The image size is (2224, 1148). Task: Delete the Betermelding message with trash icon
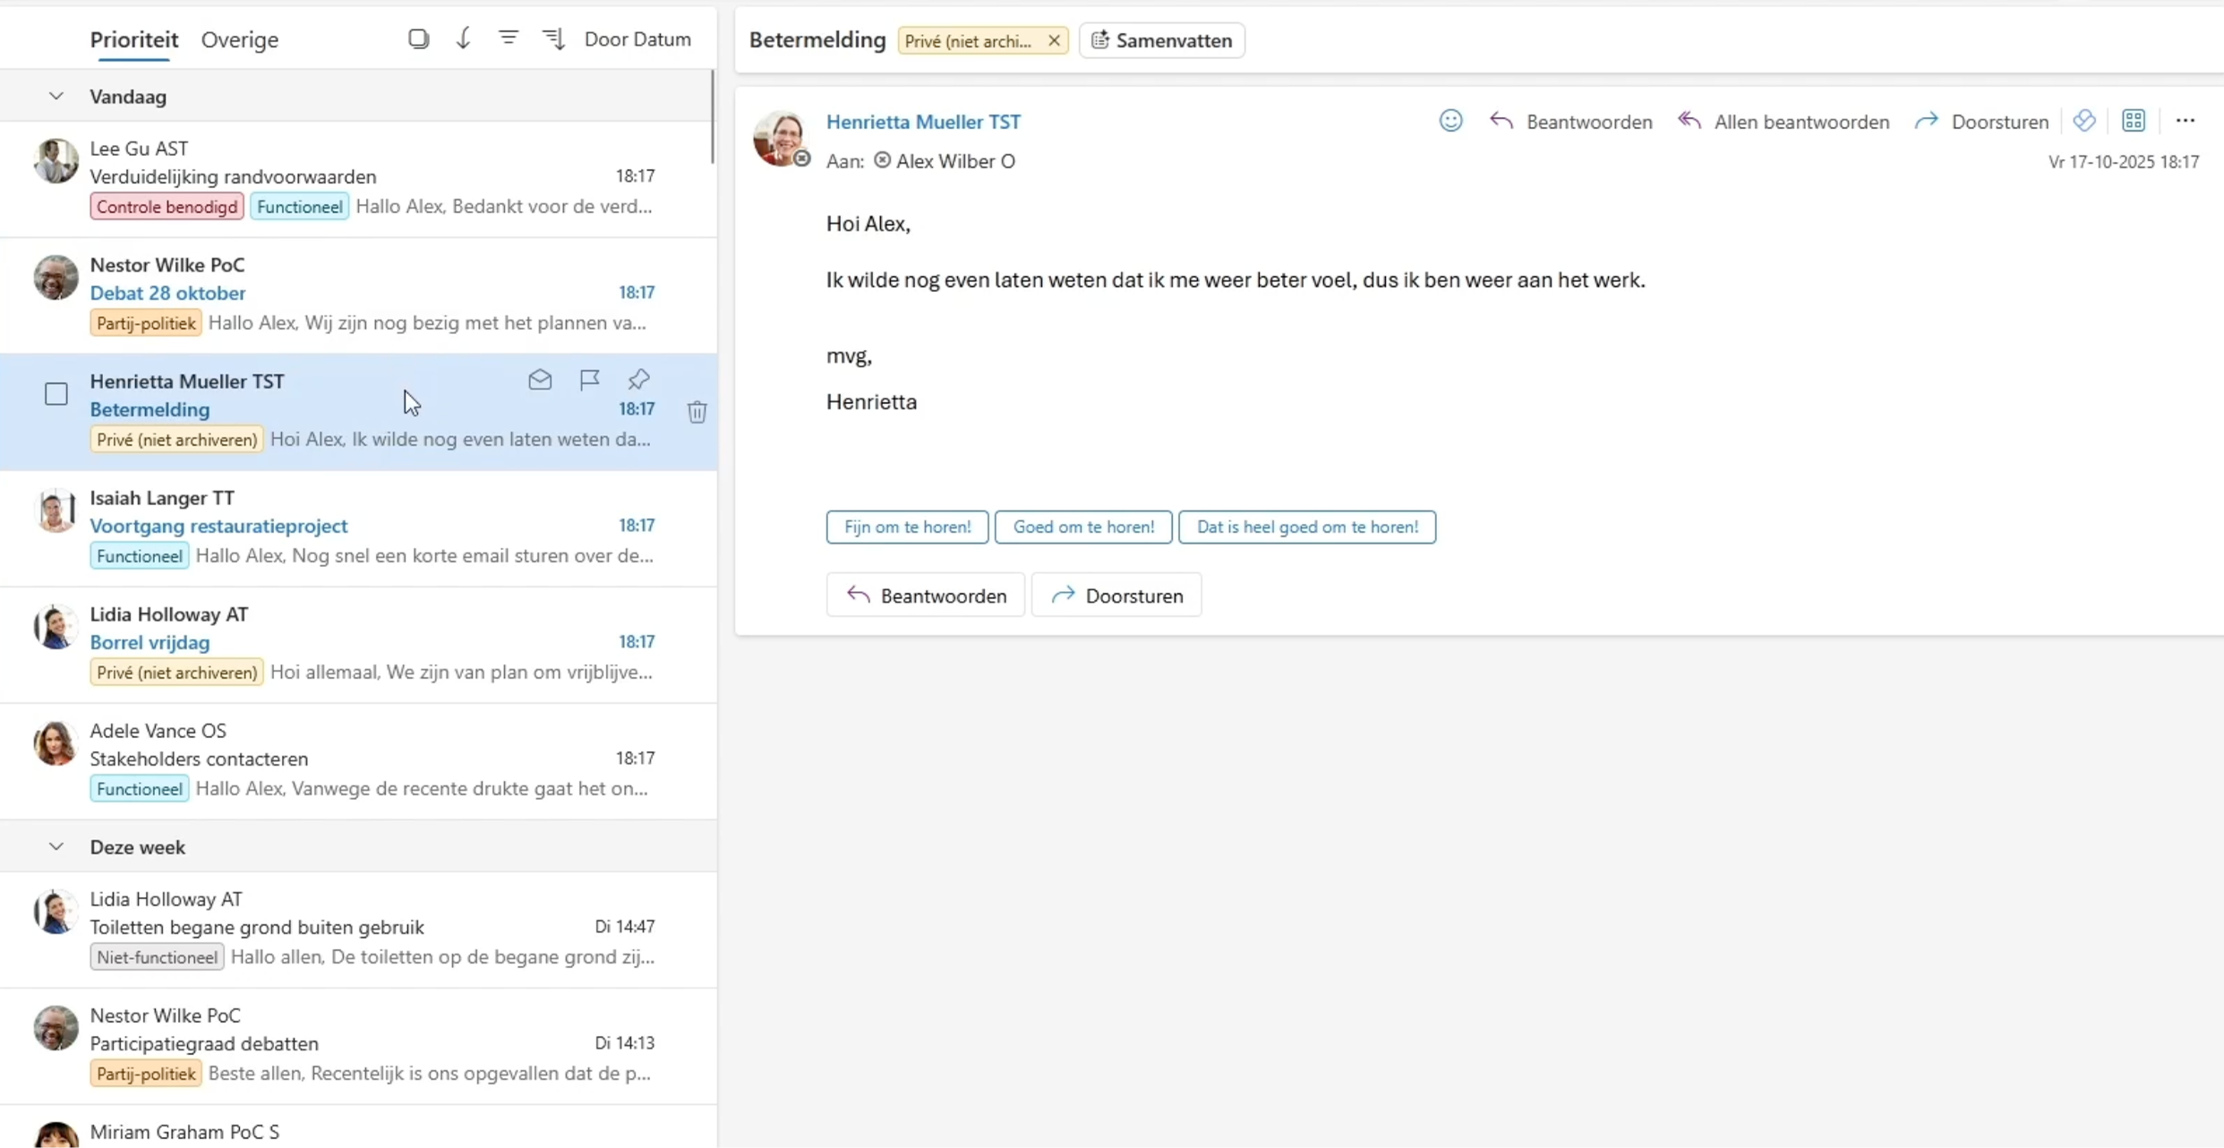[697, 411]
